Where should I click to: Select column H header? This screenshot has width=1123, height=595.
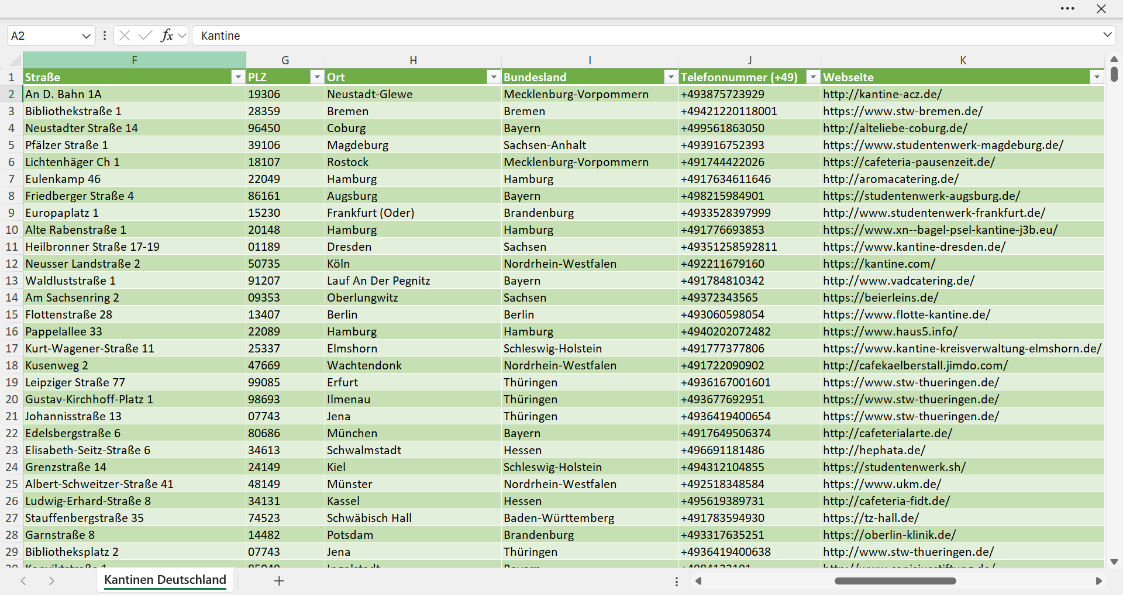(x=413, y=60)
